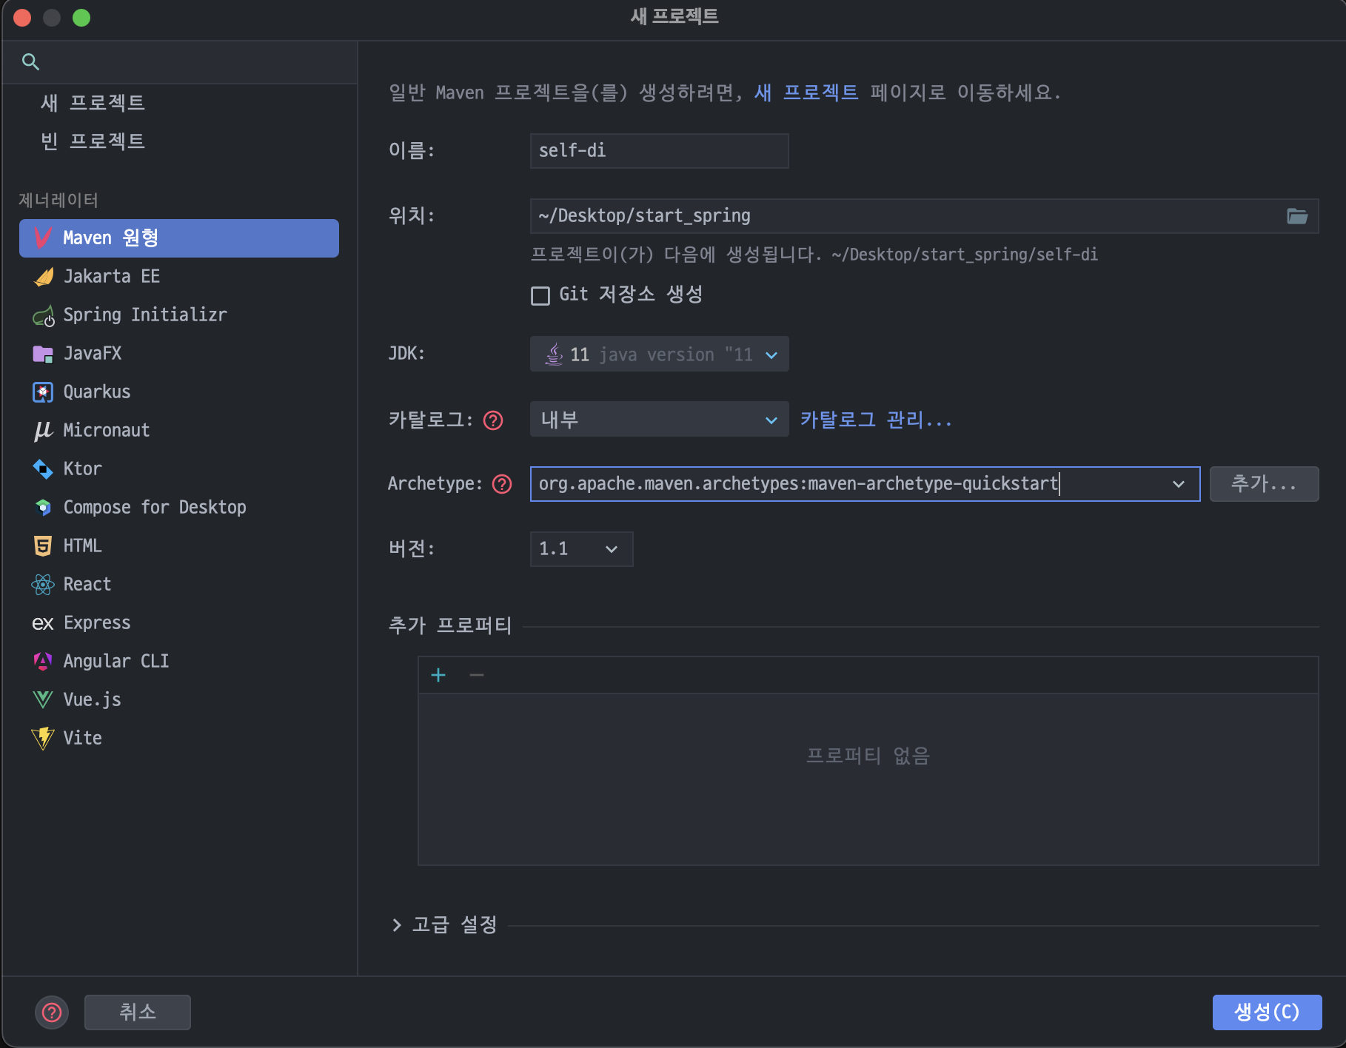Select 빈 프로젝트 in the sidebar

[x=93, y=141]
